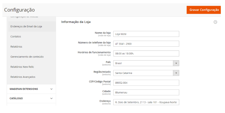Click the CEP/Código Postal field
Screen dimensions: 225x113
coord(146,83)
